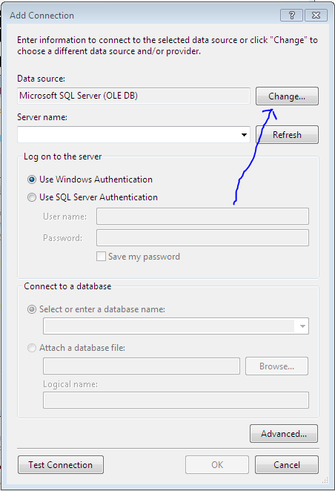Open the Server name dropdown arrow
335x491 pixels.
(244, 135)
